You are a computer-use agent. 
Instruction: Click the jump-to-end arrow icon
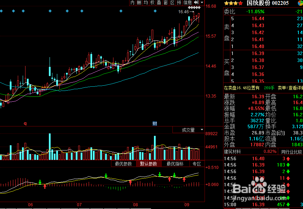coord(196,2)
